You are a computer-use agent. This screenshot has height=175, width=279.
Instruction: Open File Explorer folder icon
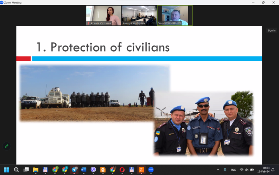pyautogui.click(x=35, y=170)
